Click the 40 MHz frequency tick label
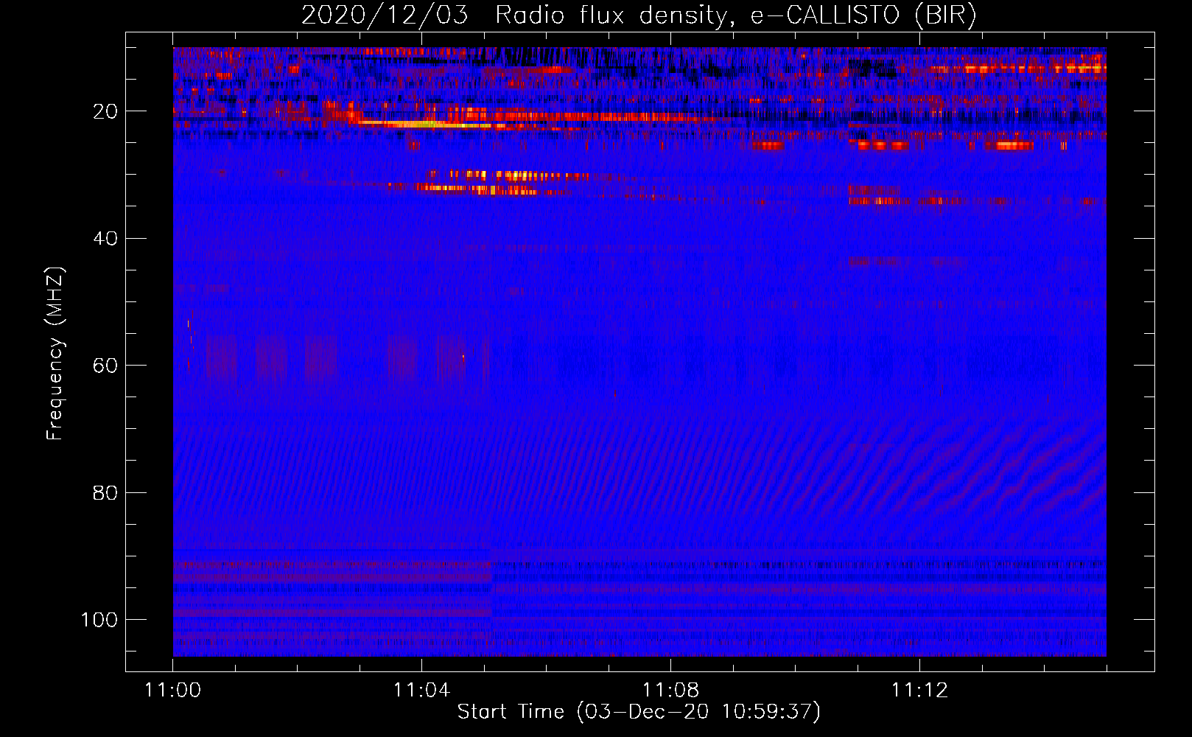Screen dimensions: 1192x737 105,239
